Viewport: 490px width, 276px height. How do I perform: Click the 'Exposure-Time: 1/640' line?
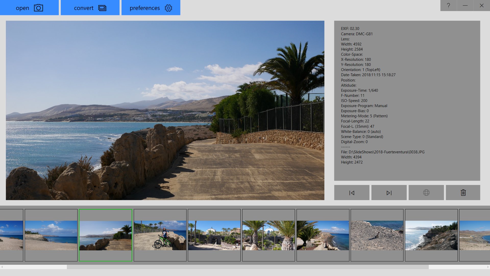[x=359, y=90]
